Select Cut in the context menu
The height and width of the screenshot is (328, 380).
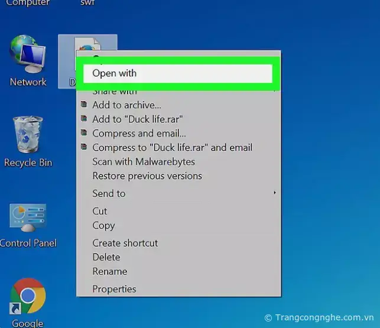100,211
